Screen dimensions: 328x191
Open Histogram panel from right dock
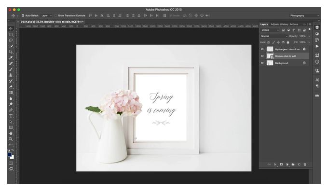click(x=317, y=95)
